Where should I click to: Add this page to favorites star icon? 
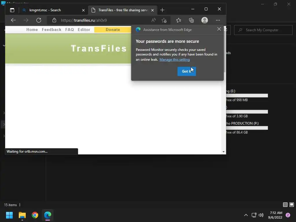point(164,20)
